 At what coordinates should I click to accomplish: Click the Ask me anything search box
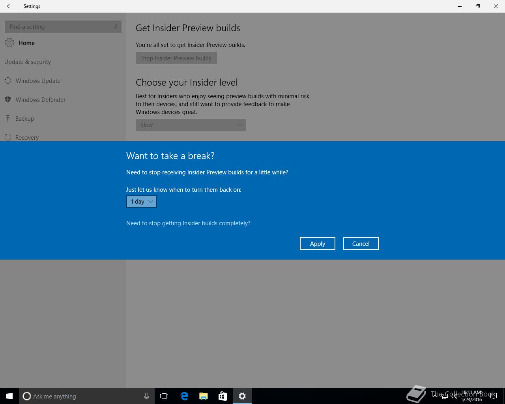86,396
